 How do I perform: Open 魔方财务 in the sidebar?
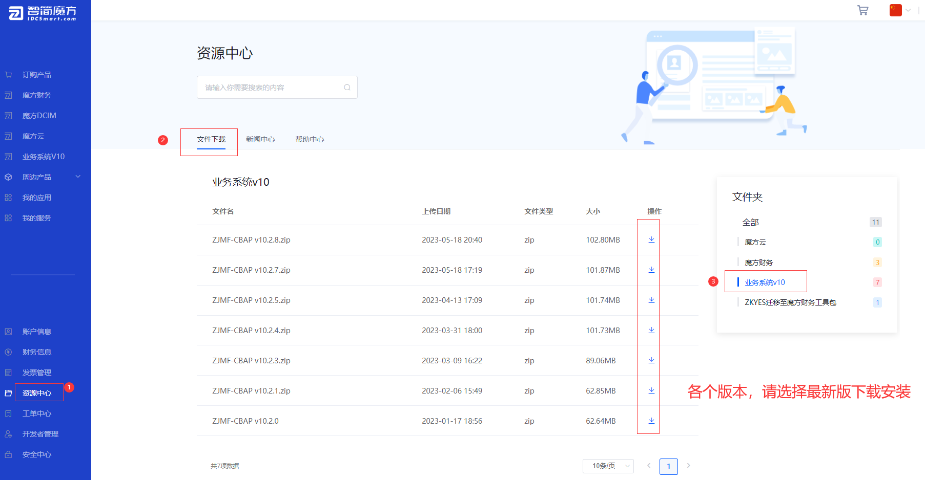coord(37,95)
